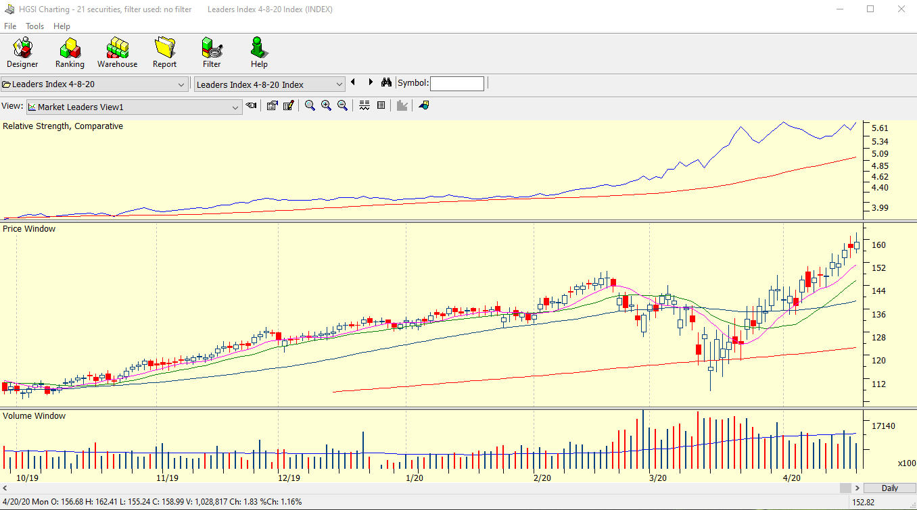
Task: Click the 160 price axis label
Action: [x=879, y=245]
